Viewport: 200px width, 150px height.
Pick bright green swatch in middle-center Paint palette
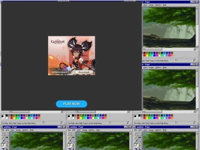pyautogui.click(x=83, y=118)
